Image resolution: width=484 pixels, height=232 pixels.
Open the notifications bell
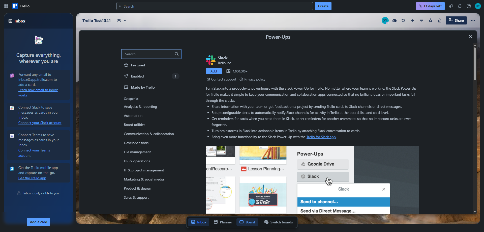coord(460,6)
